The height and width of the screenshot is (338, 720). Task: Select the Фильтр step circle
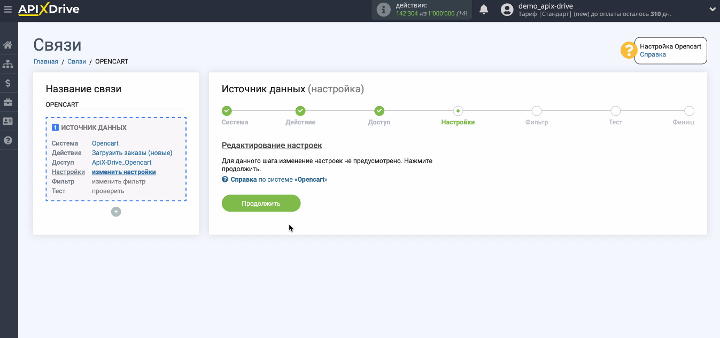pyautogui.click(x=537, y=111)
